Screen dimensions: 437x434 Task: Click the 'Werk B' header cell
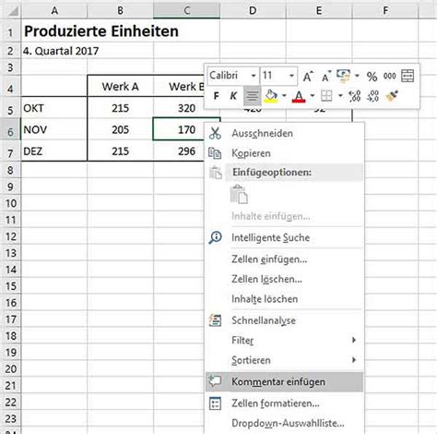tap(179, 87)
